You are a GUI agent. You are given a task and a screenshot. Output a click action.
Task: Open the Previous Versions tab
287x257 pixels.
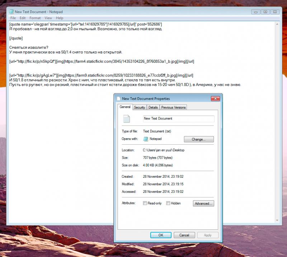tap(173, 108)
